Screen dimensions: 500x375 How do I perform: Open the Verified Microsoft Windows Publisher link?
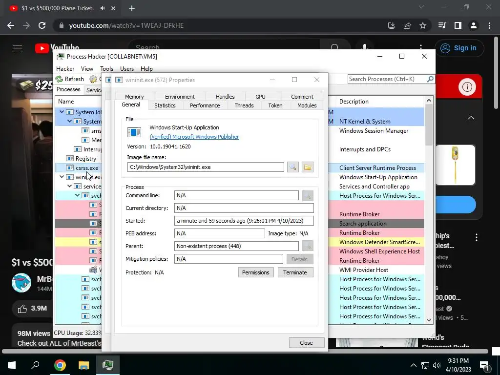(x=194, y=137)
